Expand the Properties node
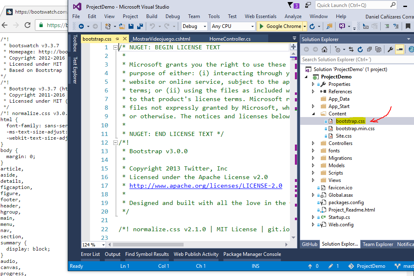Screen dimensions: 414x276 tap(313, 84)
